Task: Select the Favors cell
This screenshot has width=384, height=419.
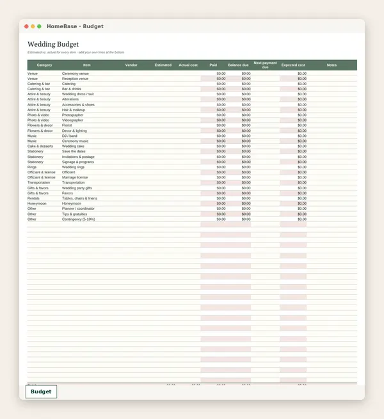Action: point(86,193)
